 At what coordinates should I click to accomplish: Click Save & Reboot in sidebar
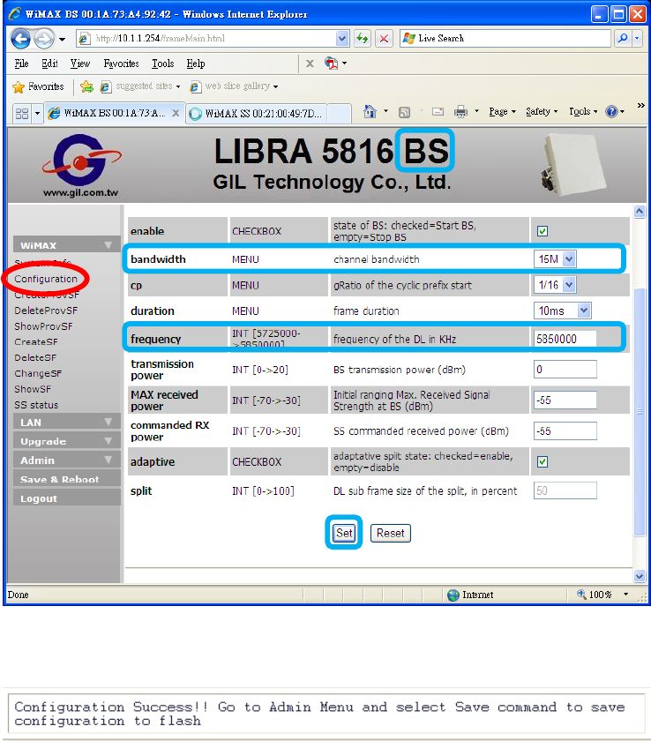pos(67,479)
